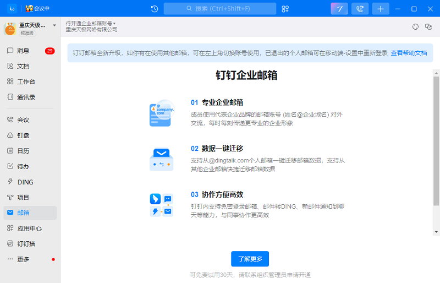Open 查看帮助文档 help link
The width and height of the screenshot is (440, 283).
coord(409,53)
